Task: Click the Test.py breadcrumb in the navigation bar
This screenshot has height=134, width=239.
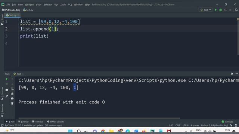Action: [28, 10]
